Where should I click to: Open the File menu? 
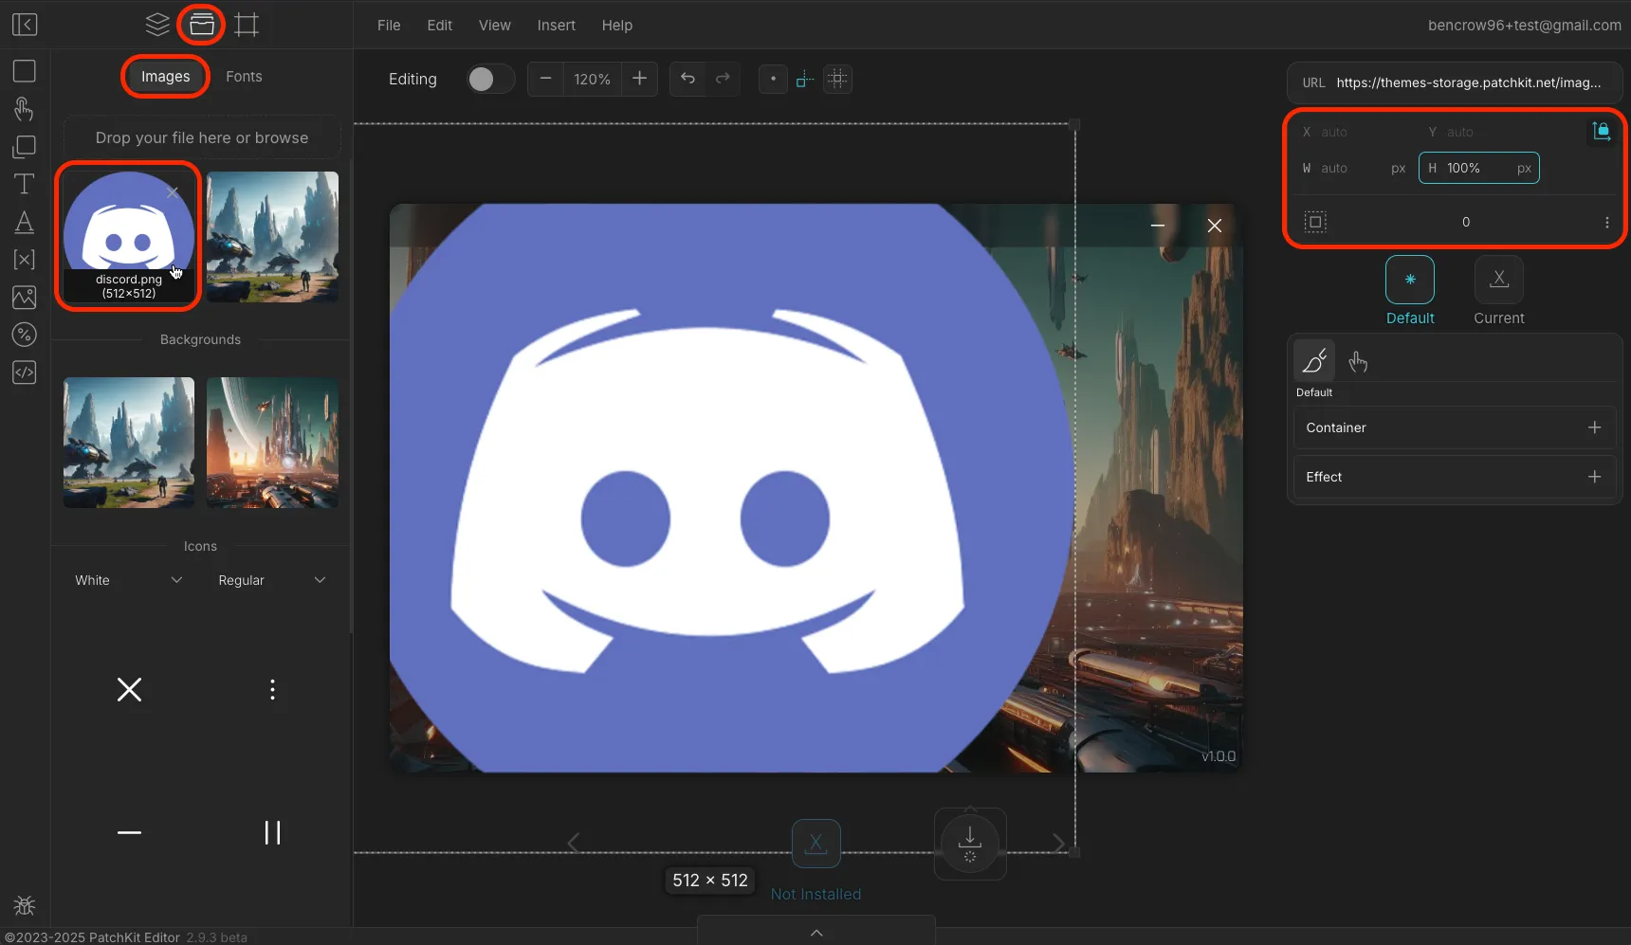(x=389, y=26)
